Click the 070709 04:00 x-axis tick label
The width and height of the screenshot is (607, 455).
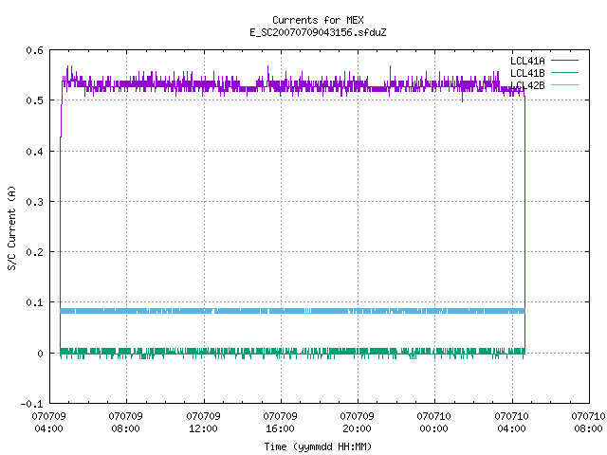48,423
